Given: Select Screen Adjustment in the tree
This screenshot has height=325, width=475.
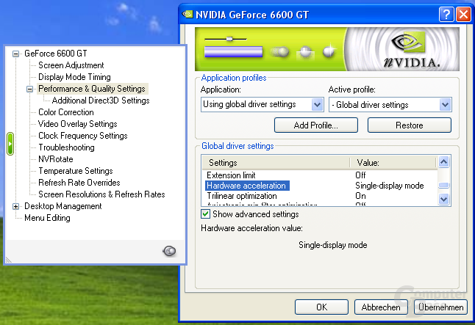Looking at the screenshot, I should [71, 65].
